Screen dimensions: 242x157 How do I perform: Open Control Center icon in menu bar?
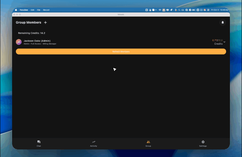click(x=208, y=10)
